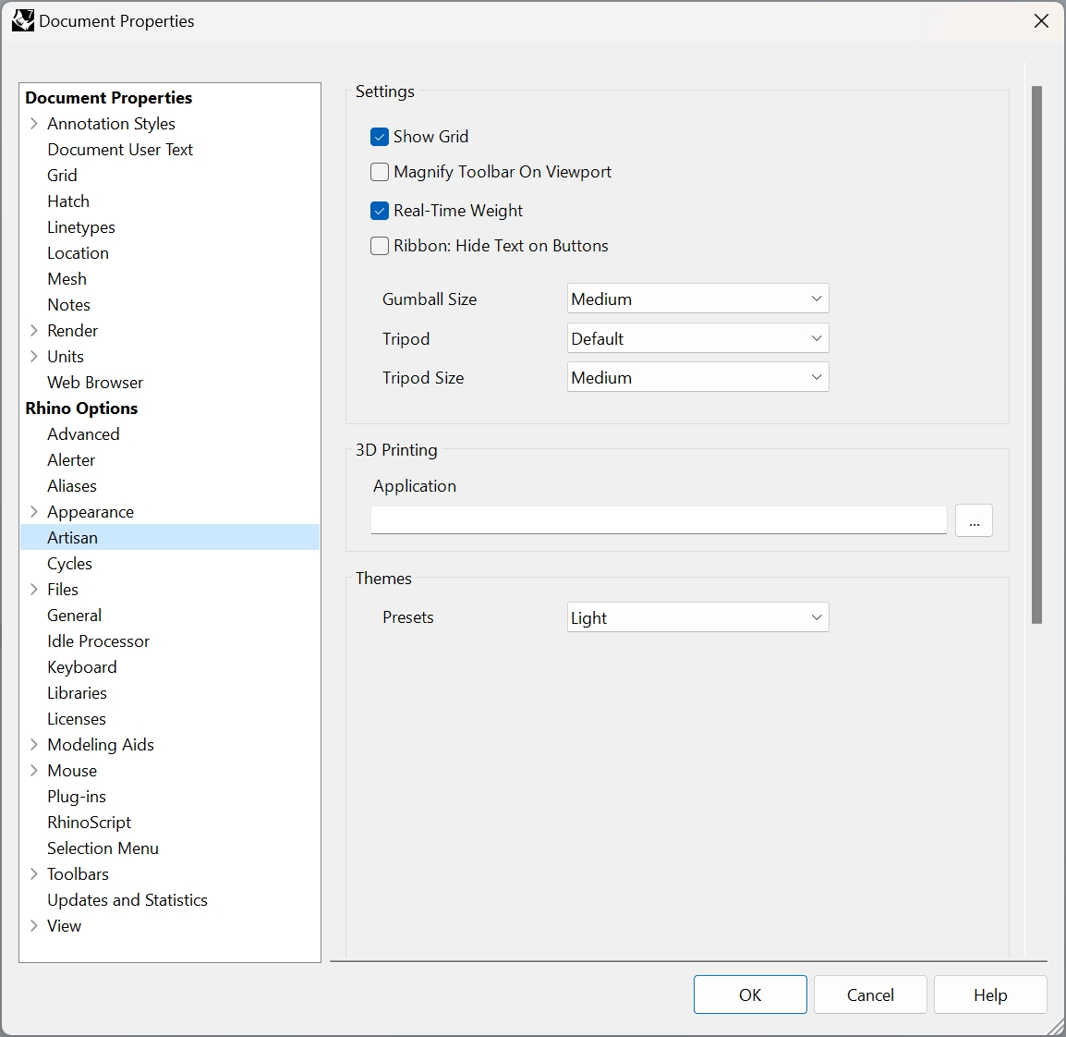This screenshot has height=1037, width=1066.
Task: Click the Help button
Action: point(990,994)
